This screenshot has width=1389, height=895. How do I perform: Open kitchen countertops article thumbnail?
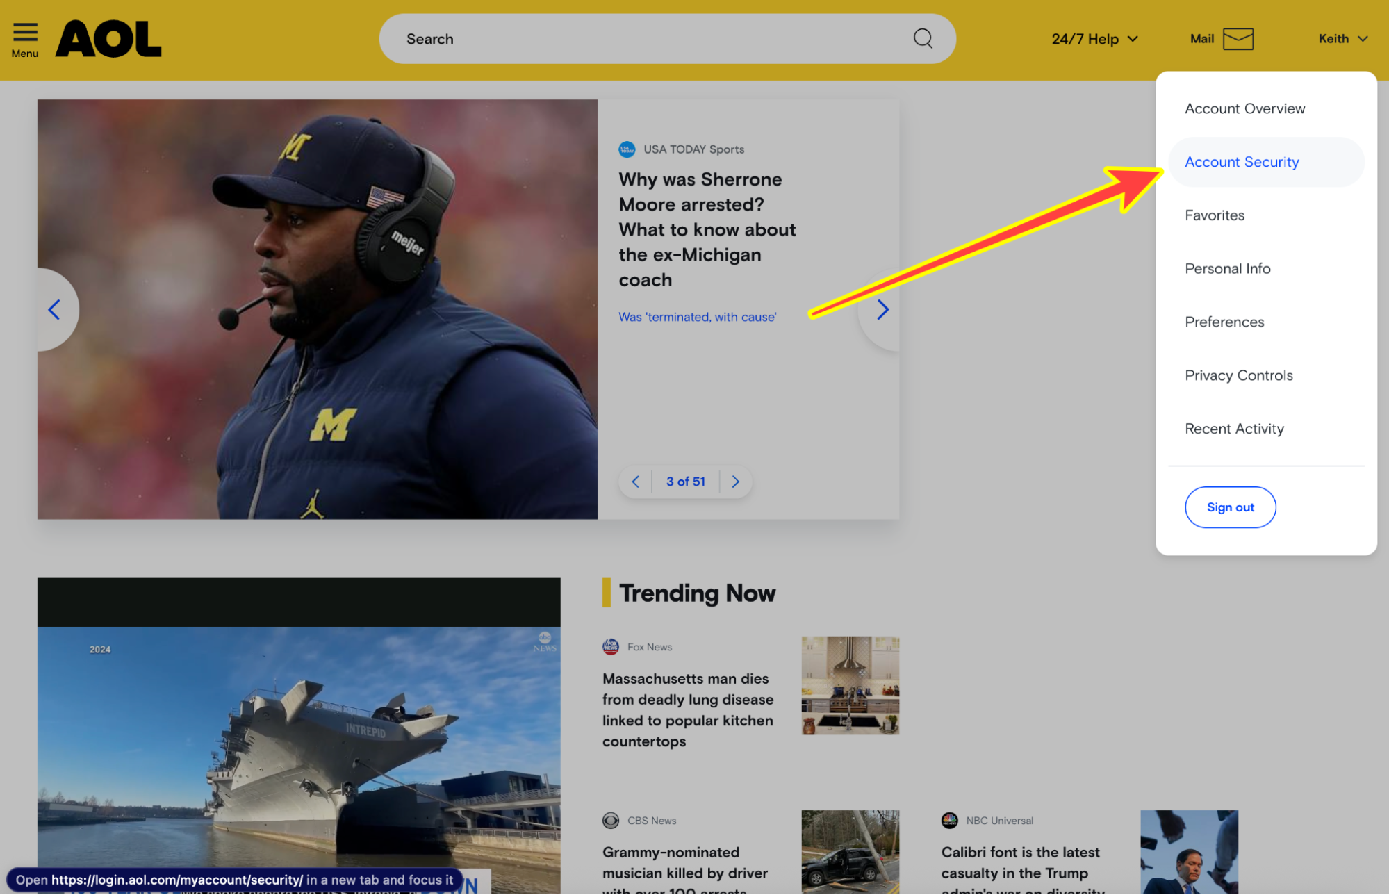coord(849,685)
